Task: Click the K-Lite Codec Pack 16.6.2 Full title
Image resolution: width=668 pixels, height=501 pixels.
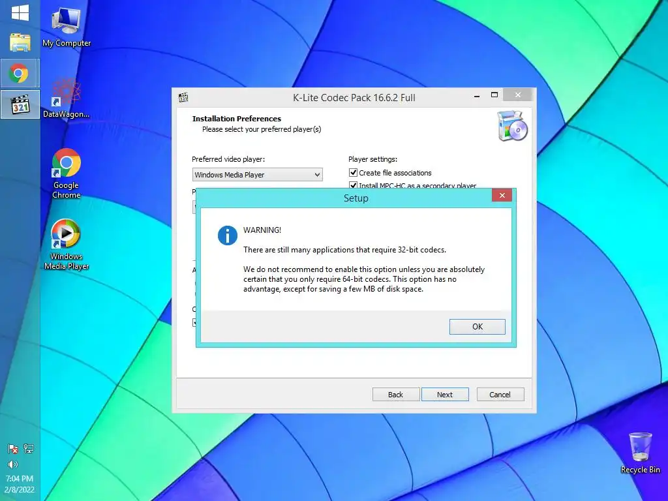Action: click(x=354, y=98)
